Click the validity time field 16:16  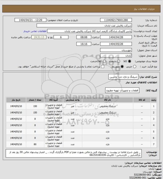pos(84,44)
